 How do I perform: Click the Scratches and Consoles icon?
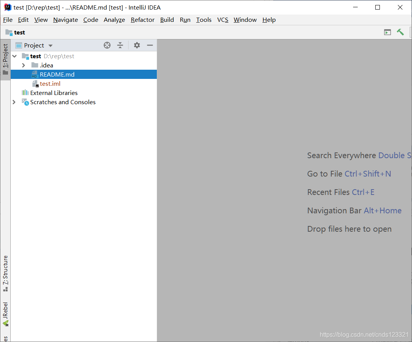tap(25, 102)
